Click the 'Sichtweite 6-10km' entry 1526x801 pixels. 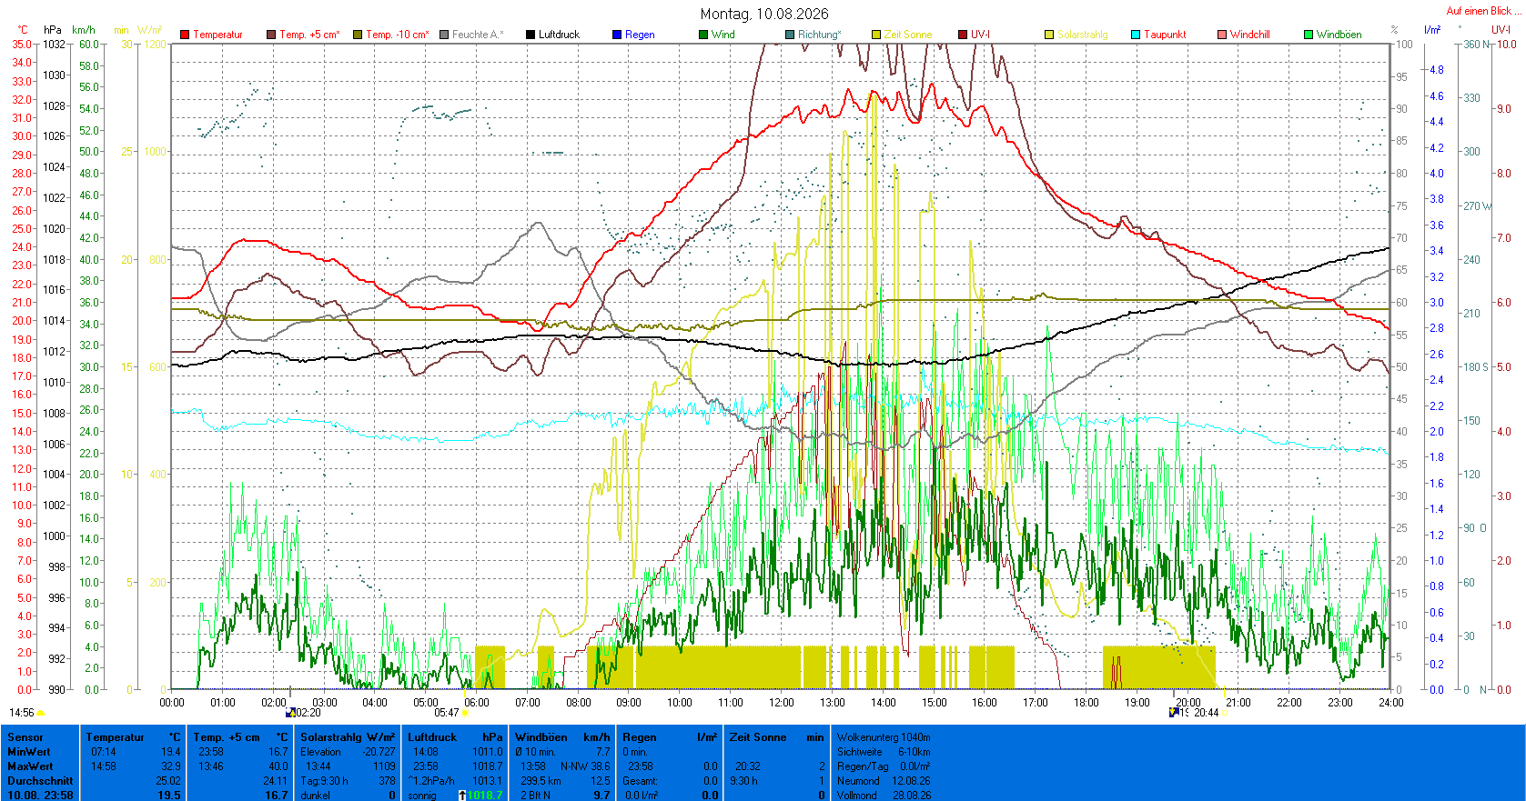point(884,752)
